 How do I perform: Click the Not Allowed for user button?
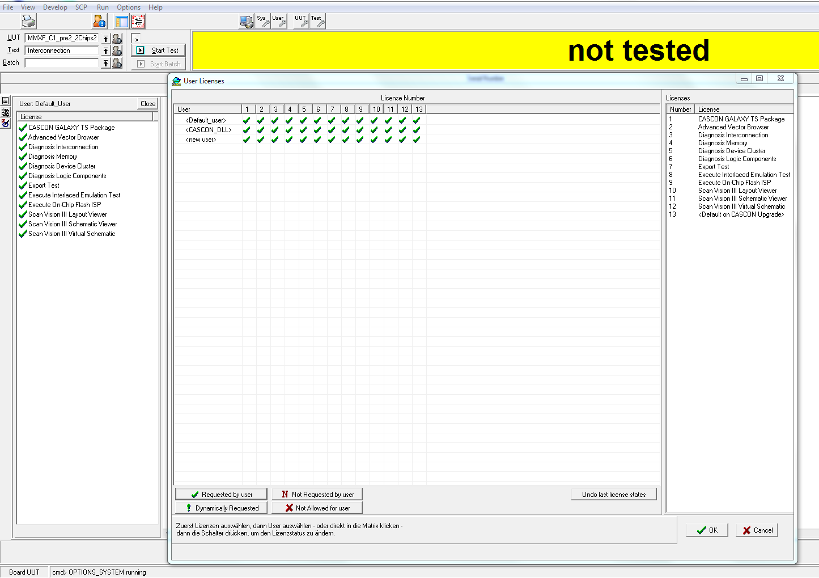pos(317,508)
